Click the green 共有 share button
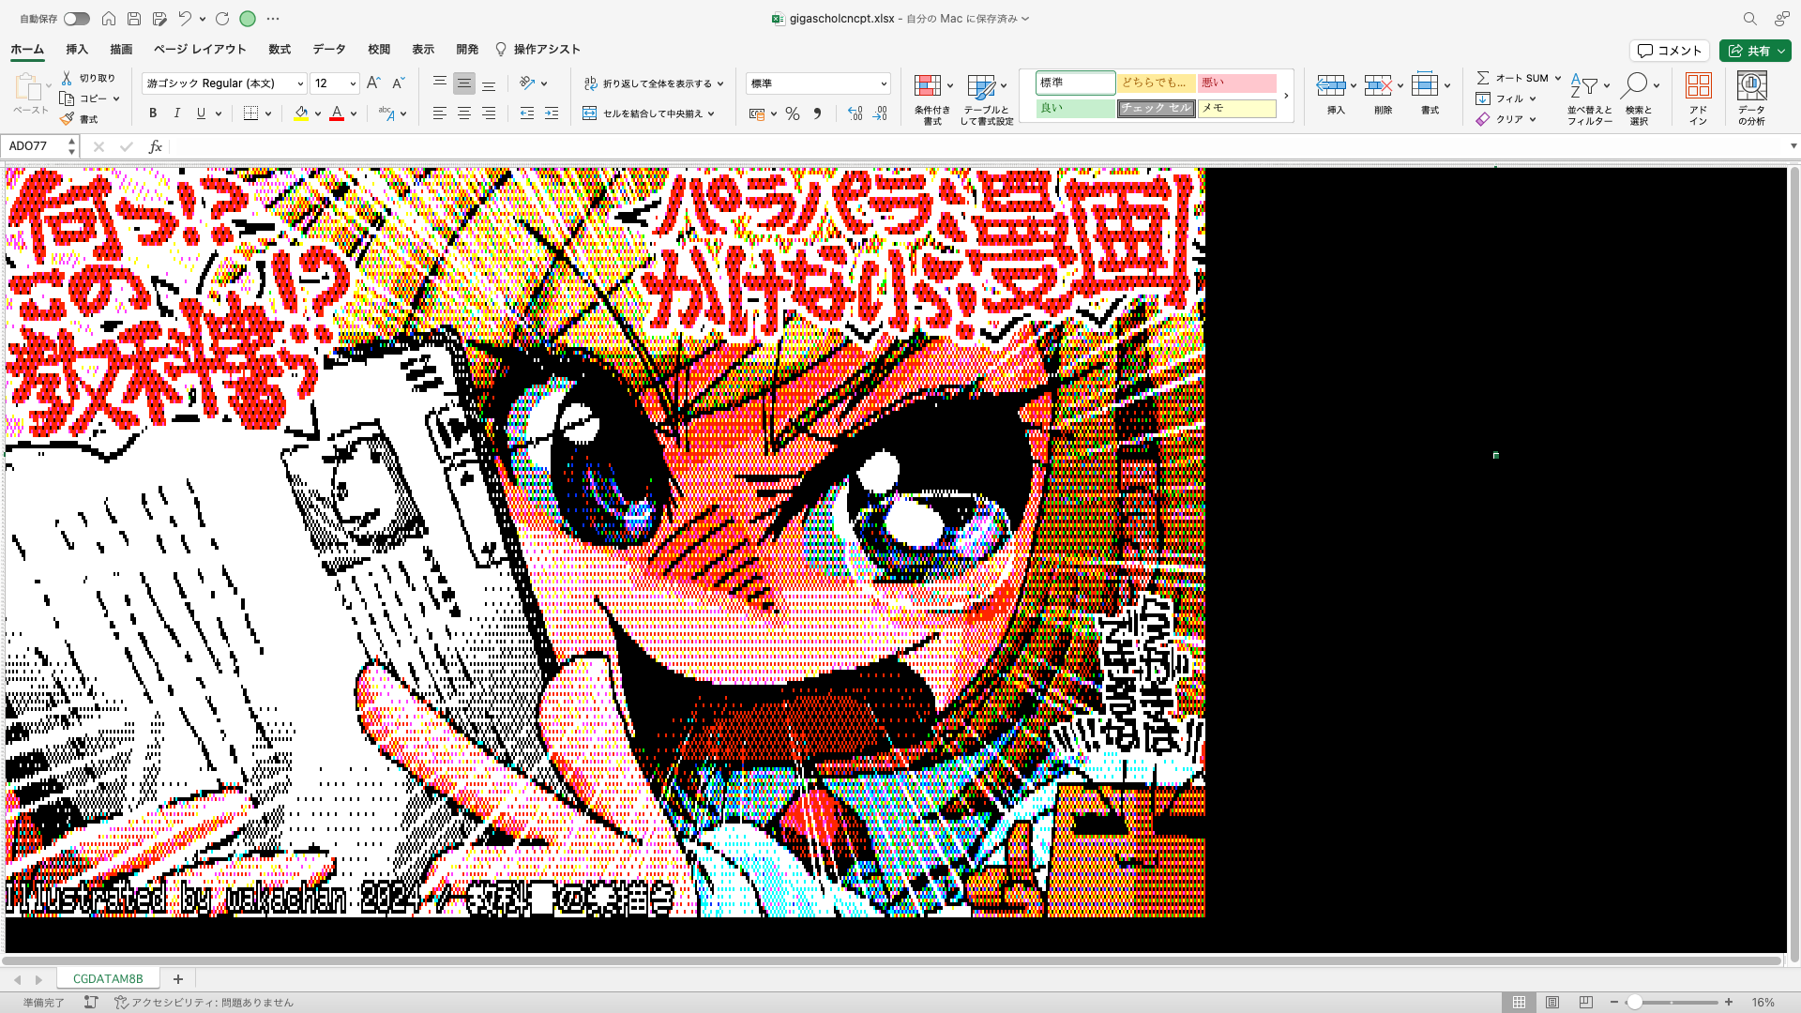 (x=1755, y=51)
